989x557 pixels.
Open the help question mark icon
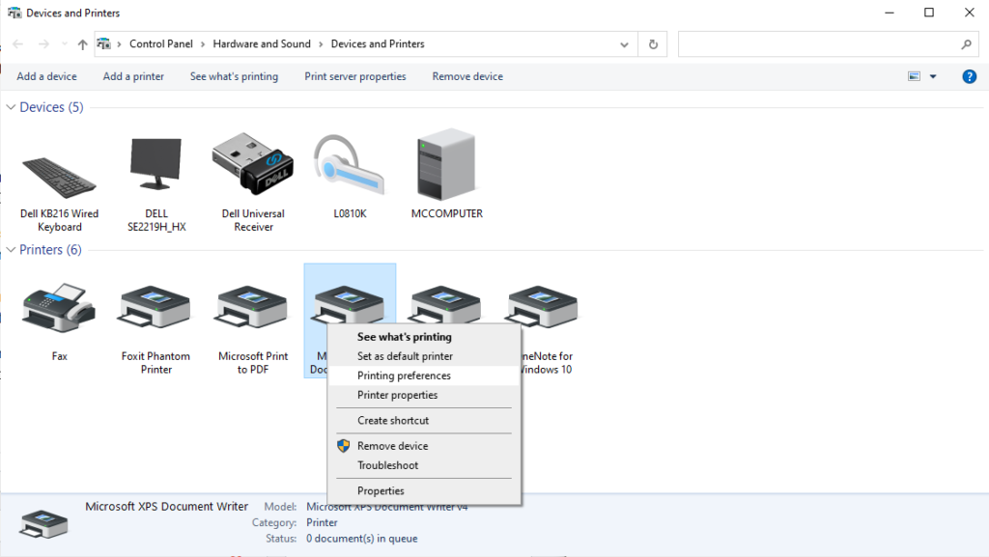coord(969,76)
